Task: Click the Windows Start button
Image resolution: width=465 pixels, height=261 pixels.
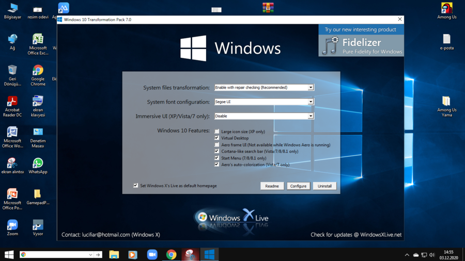Action: (9, 254)
